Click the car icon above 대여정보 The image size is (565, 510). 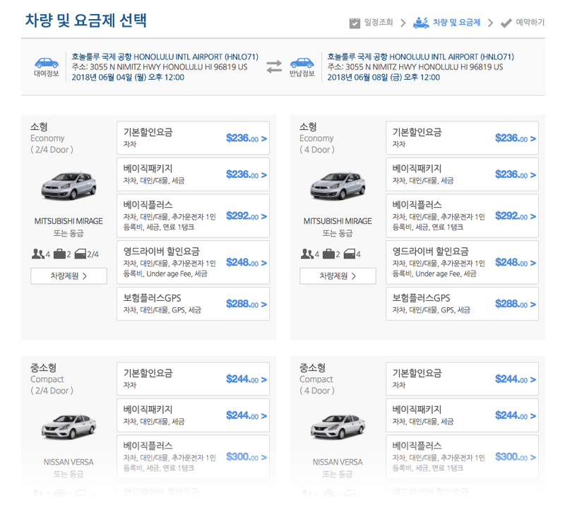[x=47, y=63]
